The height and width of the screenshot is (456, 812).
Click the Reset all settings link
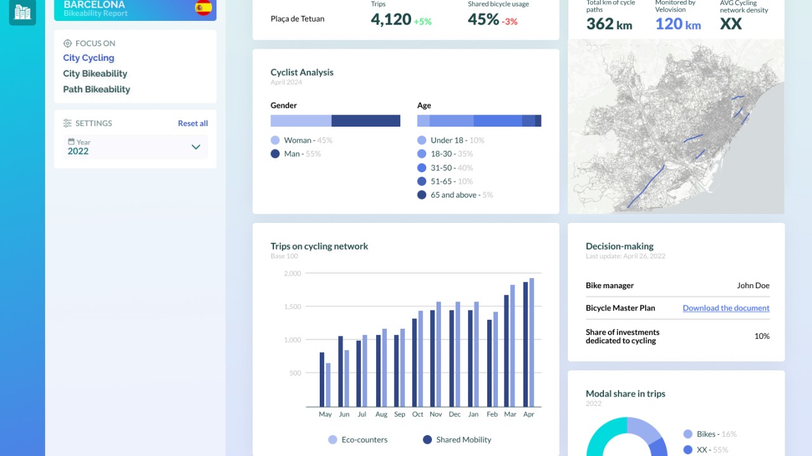click(193, 123)
